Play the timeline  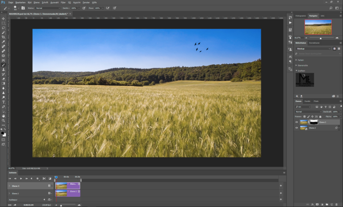tap(21, 178)
